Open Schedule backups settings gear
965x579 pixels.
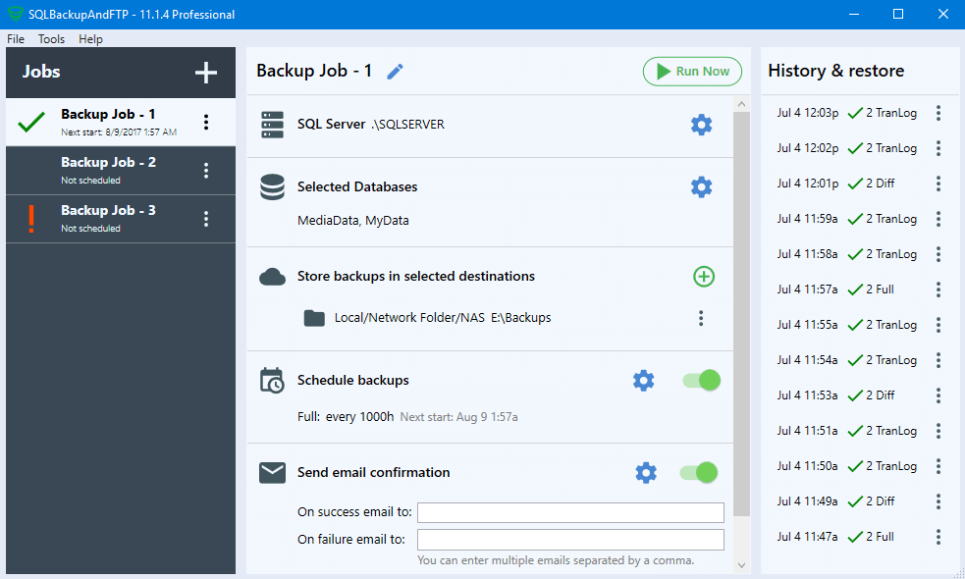point(644,380)
